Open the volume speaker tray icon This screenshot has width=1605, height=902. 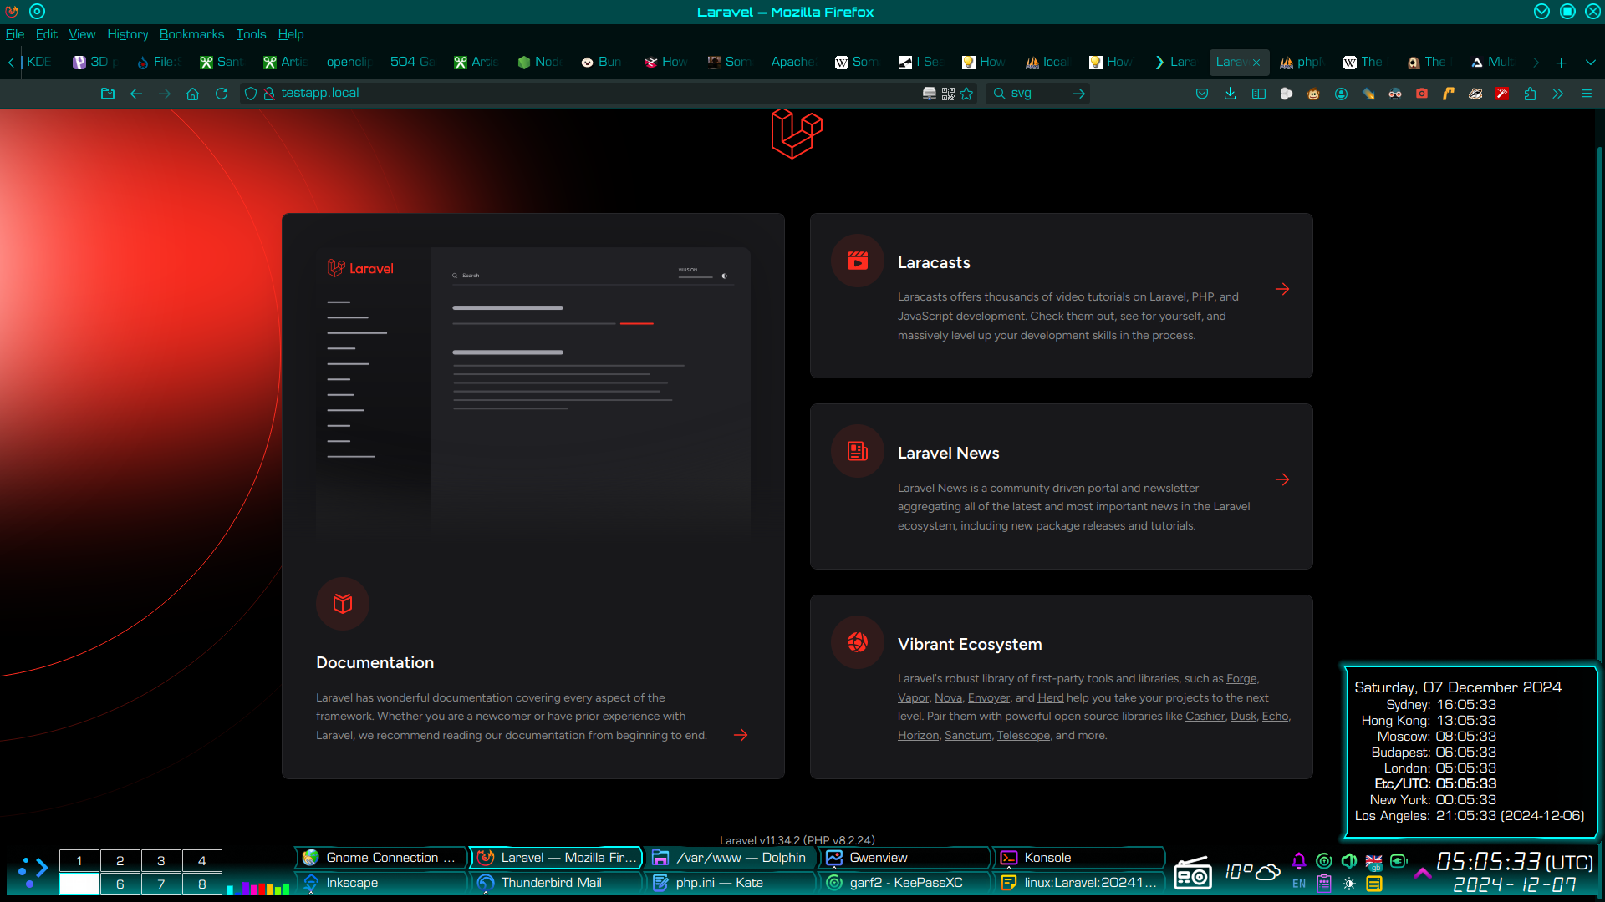pos(1349,861)
